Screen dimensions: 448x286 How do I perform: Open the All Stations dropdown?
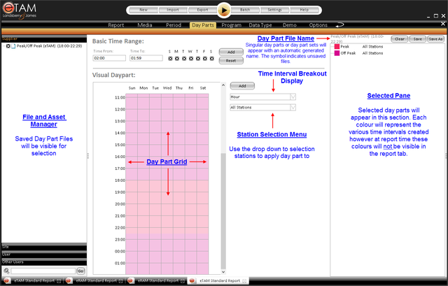(x=293, y=108)
